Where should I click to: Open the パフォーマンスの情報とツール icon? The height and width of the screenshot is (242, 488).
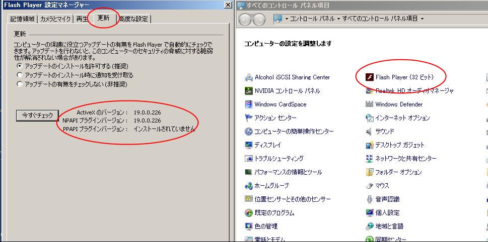248,172
